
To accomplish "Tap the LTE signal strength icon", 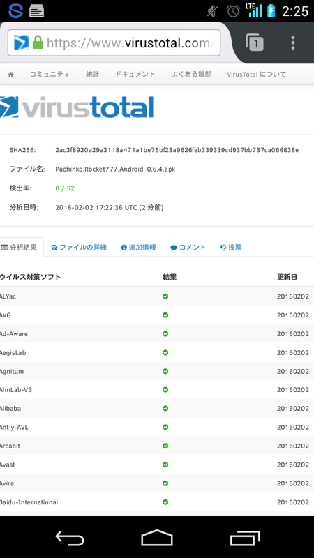I will (x=254, y=10).
